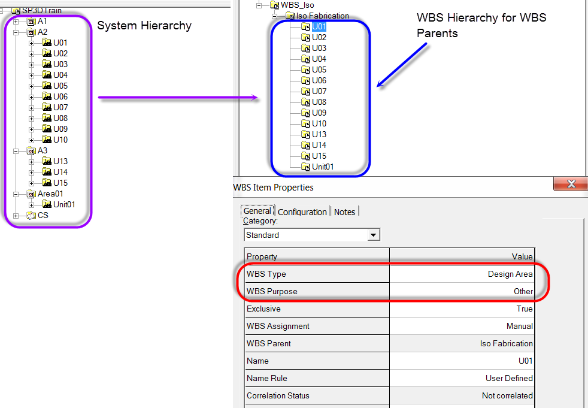
Task: Open the Category dropdown showing Standard
Action: tap(373, 235)
